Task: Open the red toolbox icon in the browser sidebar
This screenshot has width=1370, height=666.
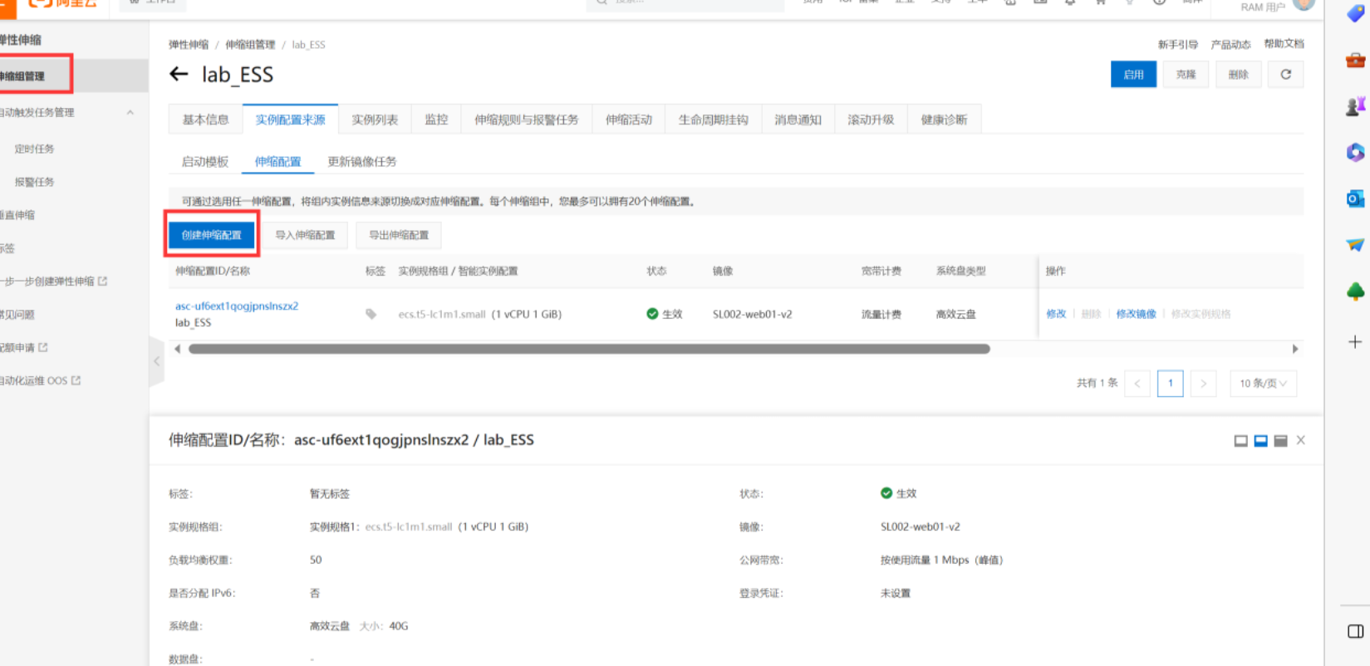Action: pyautogui.click(x=1355, y=61)
